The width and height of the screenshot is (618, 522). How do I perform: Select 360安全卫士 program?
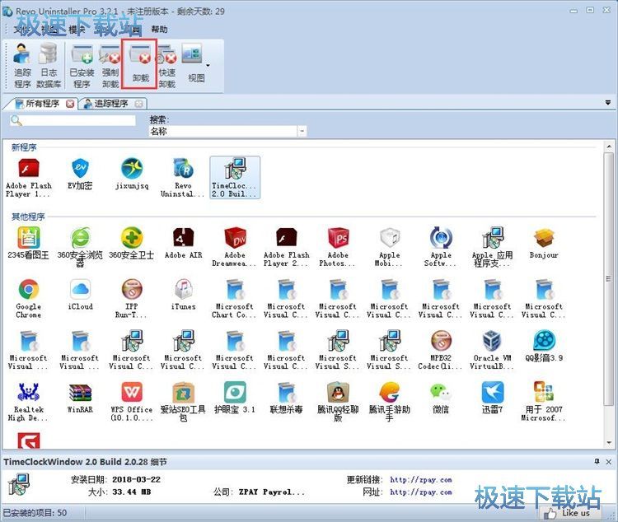132,244
